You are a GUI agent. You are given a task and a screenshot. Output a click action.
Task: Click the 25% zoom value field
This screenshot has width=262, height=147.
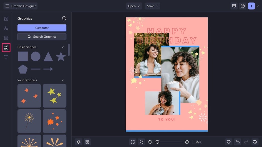click(197, 142)
